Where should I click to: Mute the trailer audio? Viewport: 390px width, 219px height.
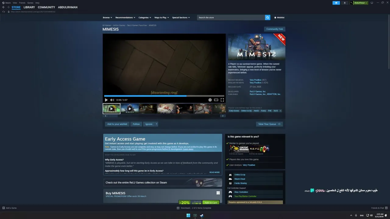click(112, 100)
